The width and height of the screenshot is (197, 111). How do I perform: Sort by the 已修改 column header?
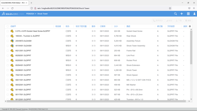(103, 26)
